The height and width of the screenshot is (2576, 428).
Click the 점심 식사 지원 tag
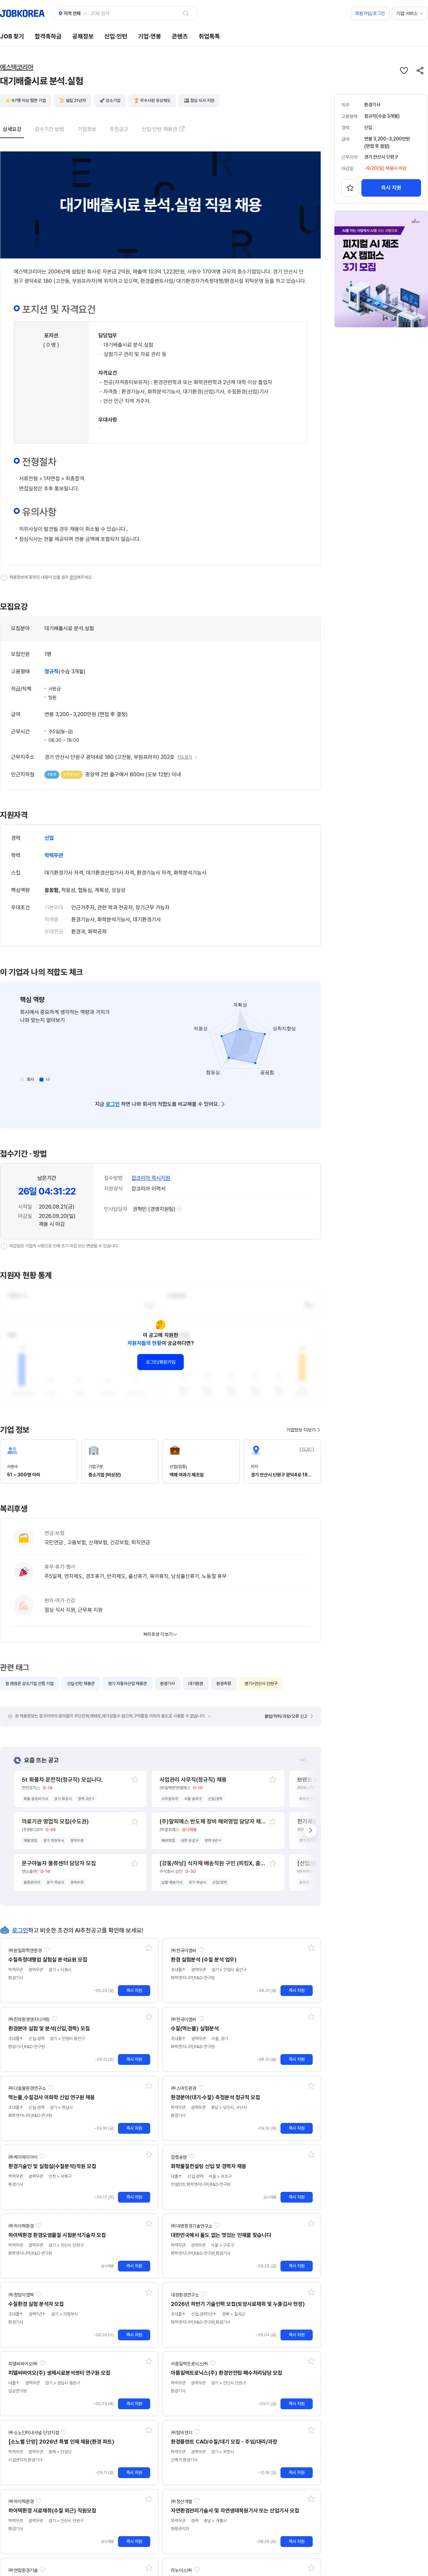pos(199,100)
